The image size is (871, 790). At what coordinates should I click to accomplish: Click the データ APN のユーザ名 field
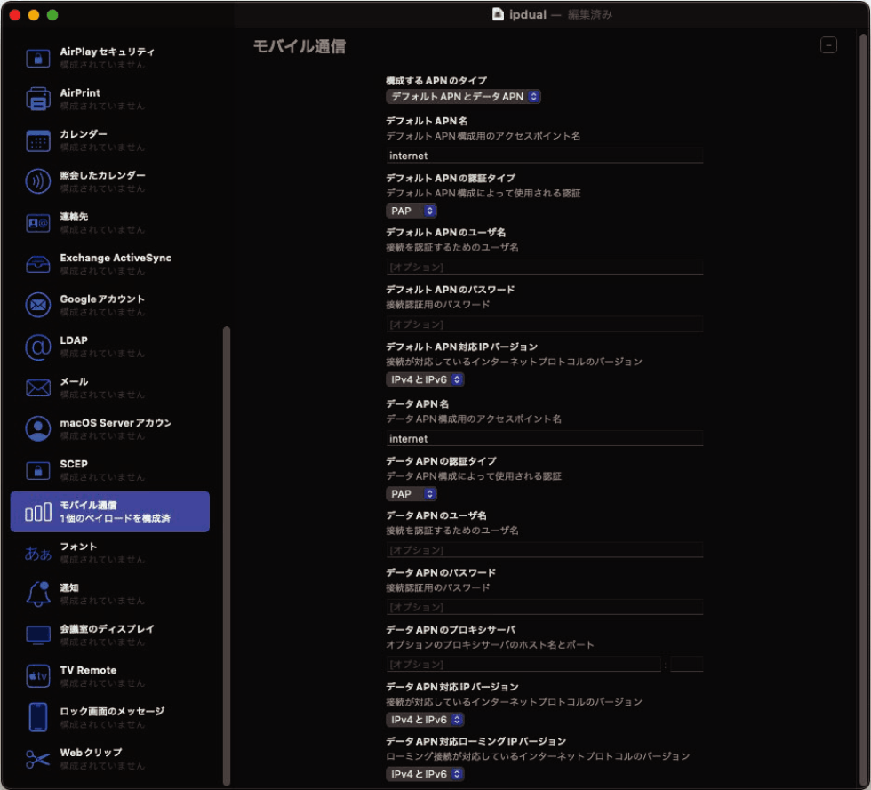pyautogui.click(x=544, y=550)
